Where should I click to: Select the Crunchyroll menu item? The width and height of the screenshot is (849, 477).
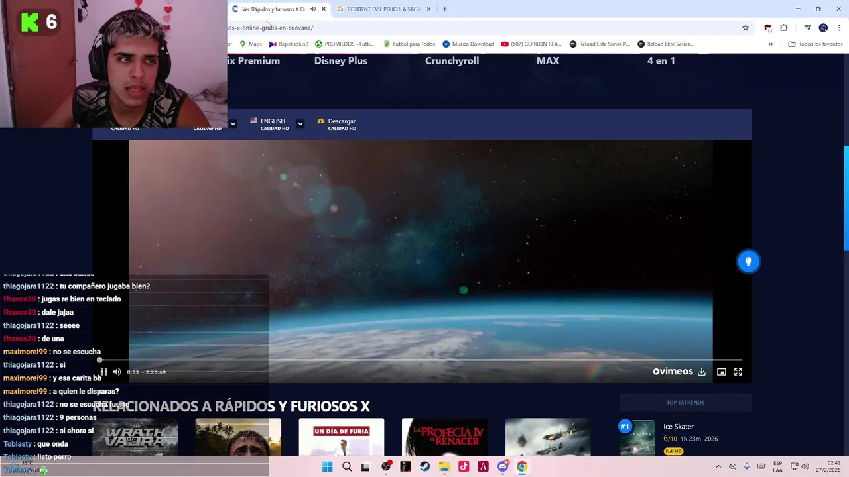pyautogui.click(x=452, y=60)
